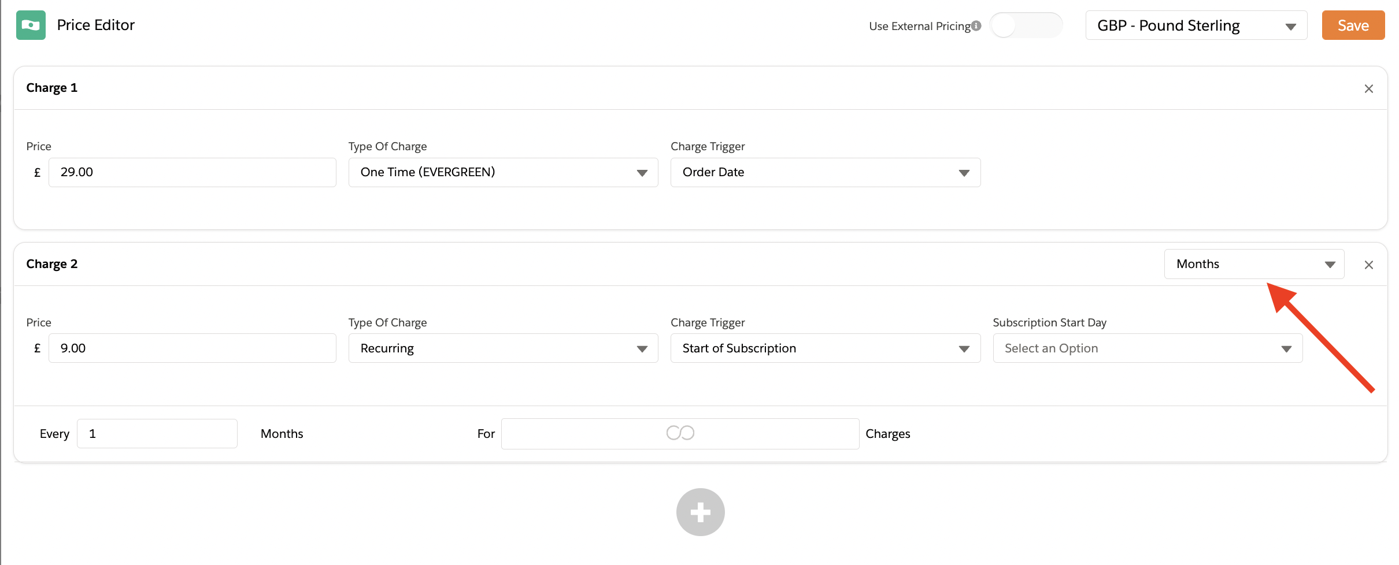Open the Start of Subscription trigger dropdown

[825, 348]
